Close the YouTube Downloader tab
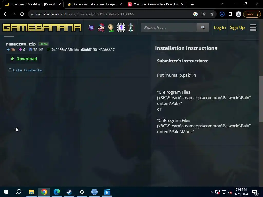The image size is (263, 197). pyautogui.click(x=183, y=4)
